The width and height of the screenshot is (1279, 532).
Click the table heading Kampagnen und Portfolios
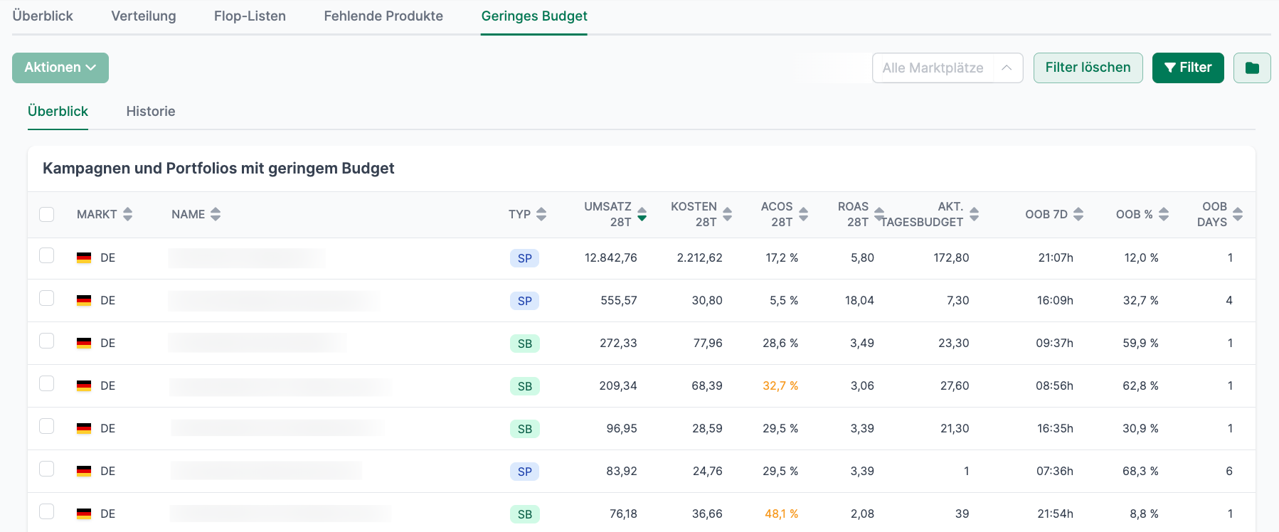[218, 168]
